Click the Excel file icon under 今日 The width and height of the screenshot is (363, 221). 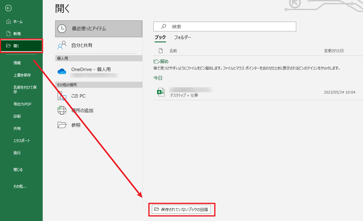(x=161, y=92)
